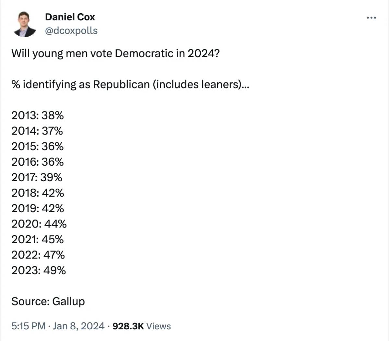
Task: Open the Daniel Cox display name link
Action: coord(70,17)
